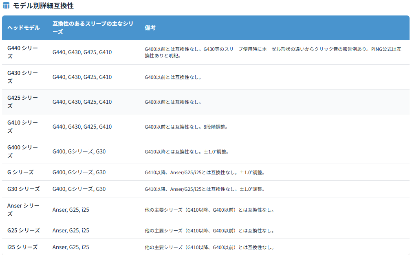
Task: Click the Anser シリーズ head model cell
Action: pos(24,210)
